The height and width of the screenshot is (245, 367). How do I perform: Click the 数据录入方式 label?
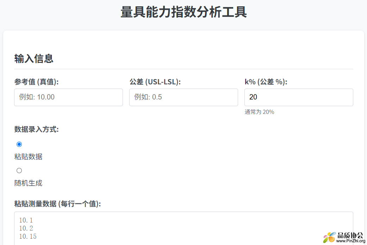(36, 129)
